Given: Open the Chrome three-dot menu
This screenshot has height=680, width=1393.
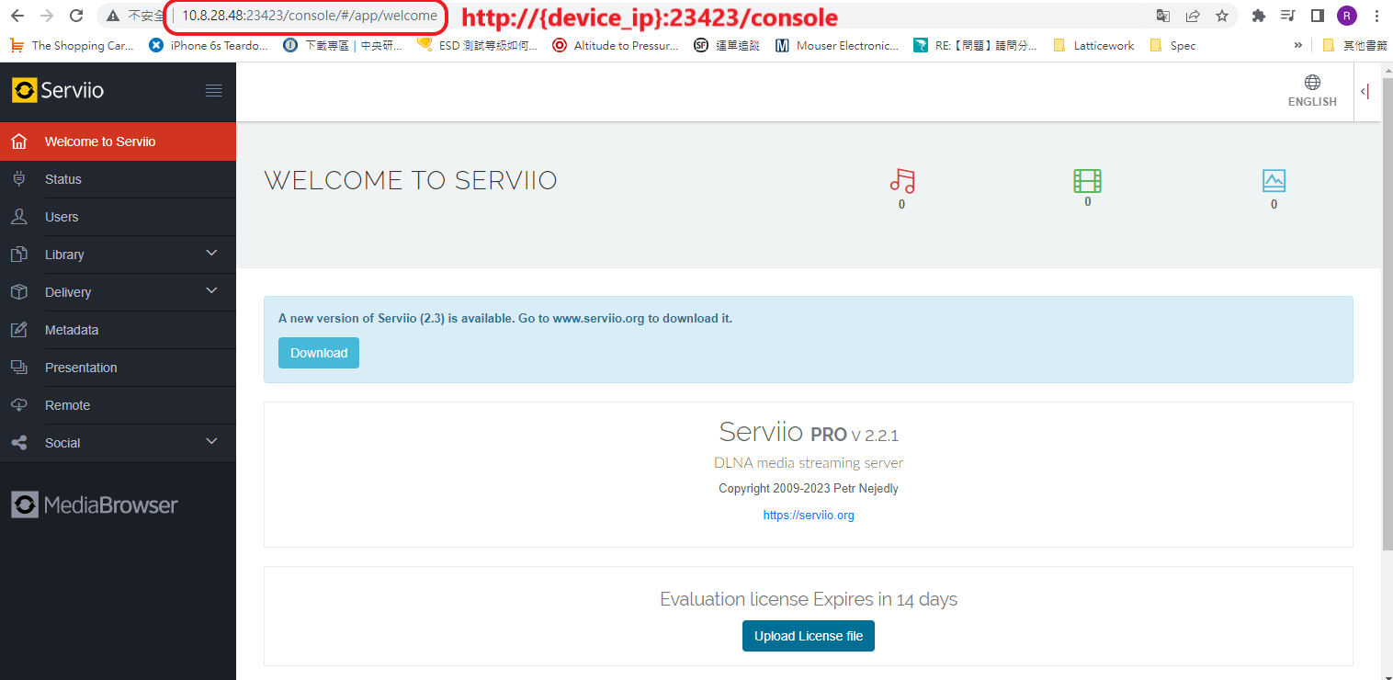Looking at the screenshot, I should [1376, 16].
